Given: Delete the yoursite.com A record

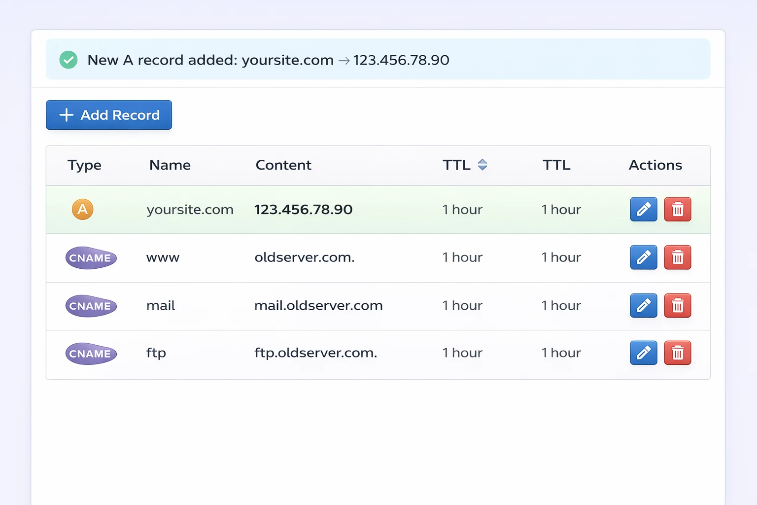Looking at the screenshot, I should click(677, 209).
